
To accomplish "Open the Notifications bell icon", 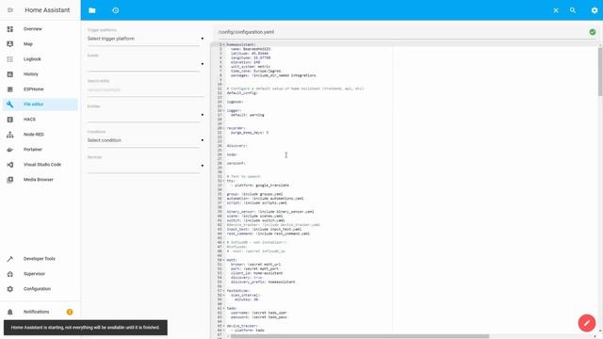I will click(x=10, y=312).
